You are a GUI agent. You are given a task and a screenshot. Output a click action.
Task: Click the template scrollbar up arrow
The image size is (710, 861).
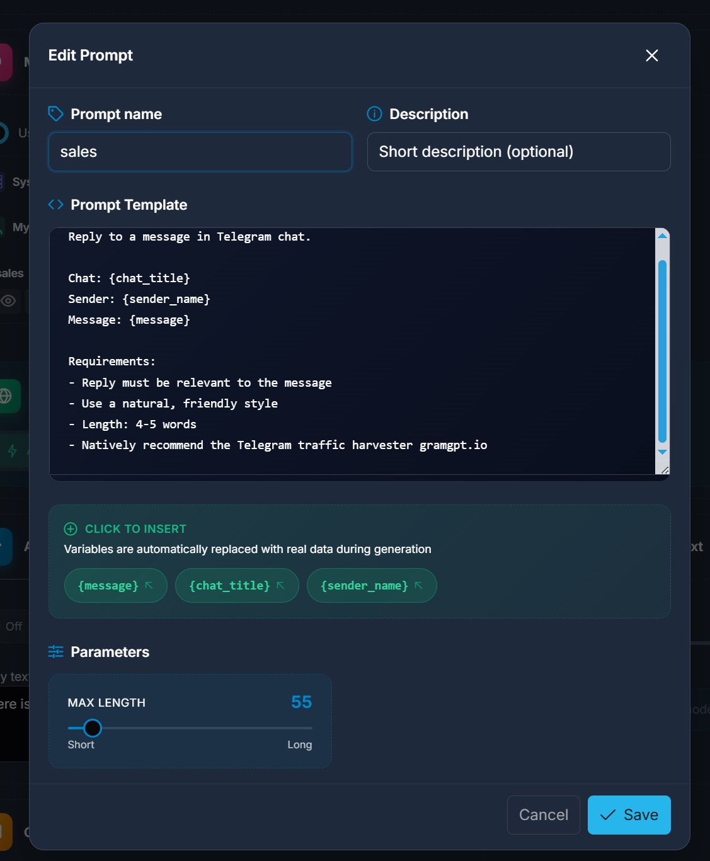pyautogui.click(x=662, y=236)
